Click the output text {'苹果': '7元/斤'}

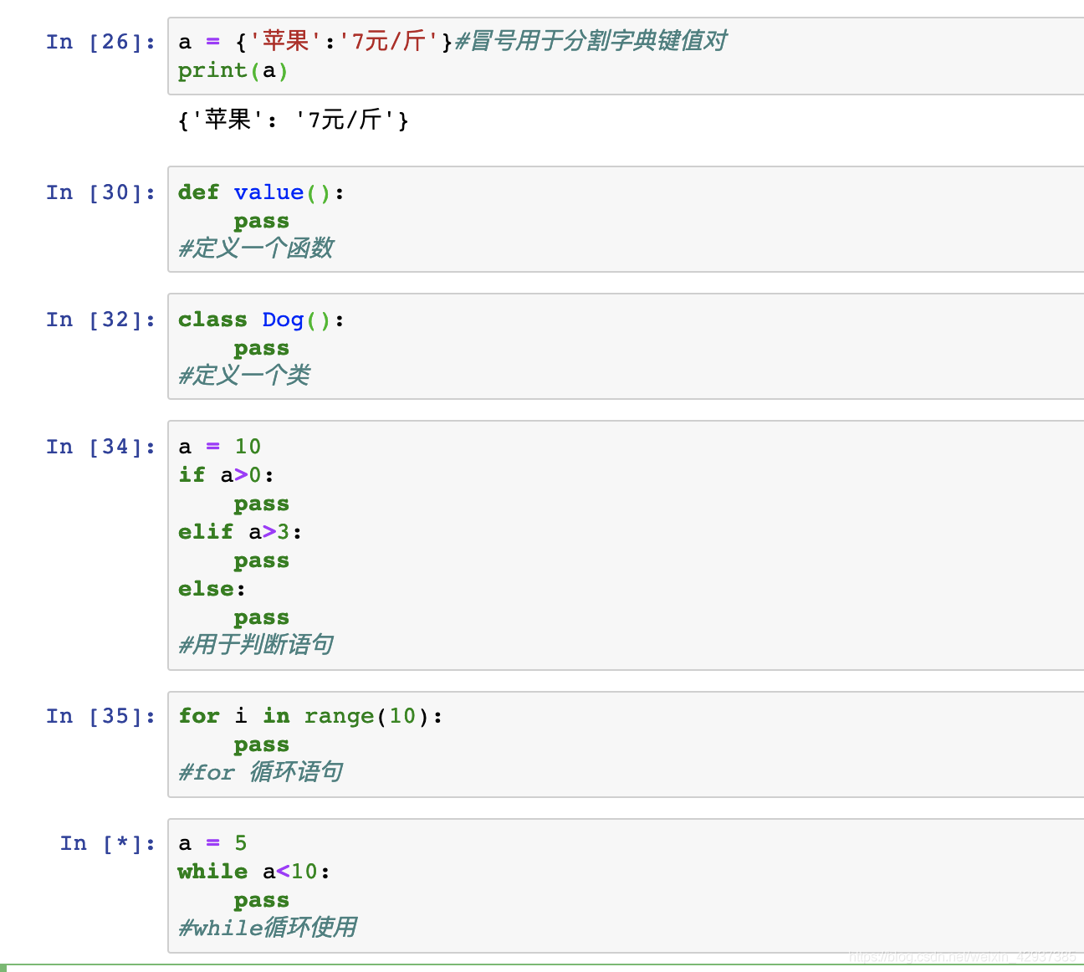[294, 120]
